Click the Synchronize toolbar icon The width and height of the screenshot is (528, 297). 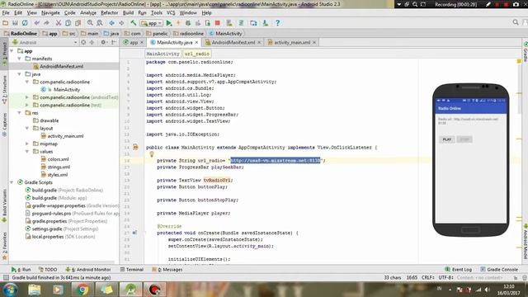(25, 23)
